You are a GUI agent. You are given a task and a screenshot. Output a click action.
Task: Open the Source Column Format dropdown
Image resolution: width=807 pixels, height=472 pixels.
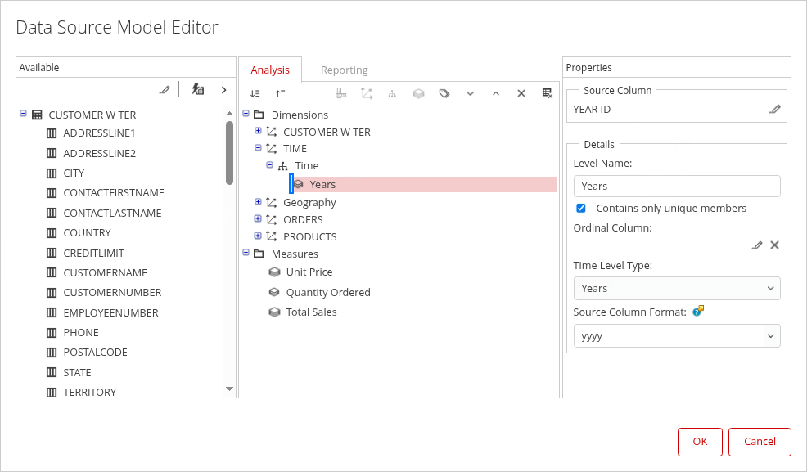676,336
